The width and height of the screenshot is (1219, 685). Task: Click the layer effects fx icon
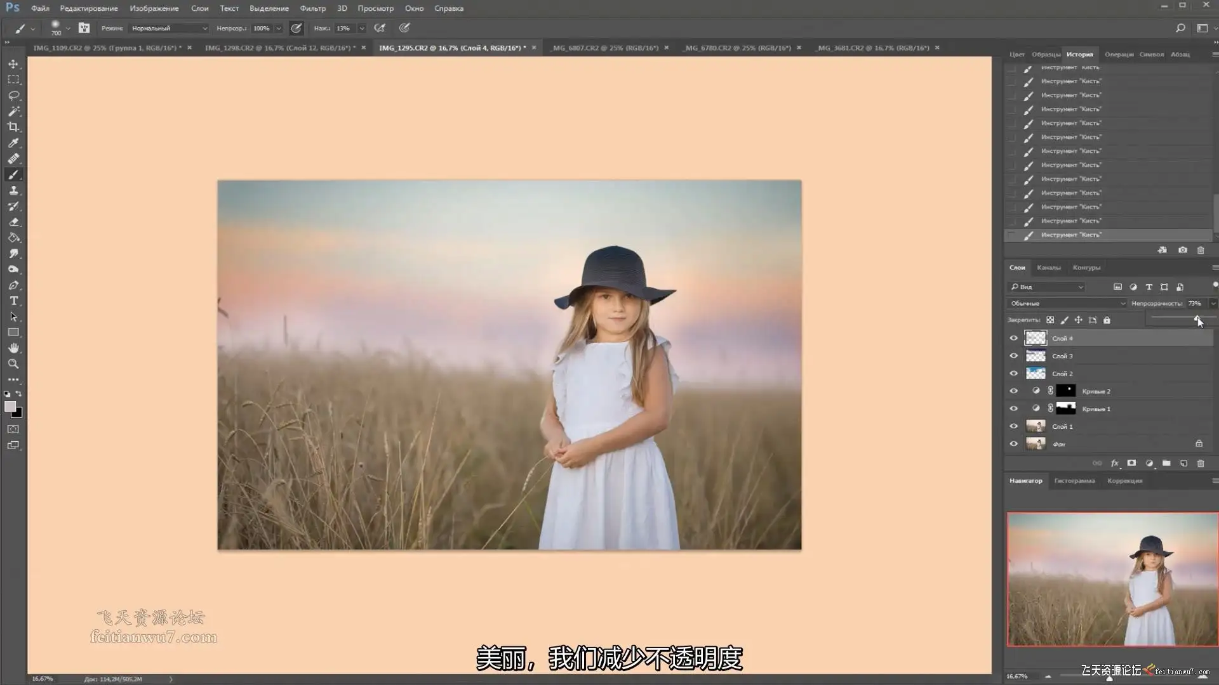tap(1114, 464)
